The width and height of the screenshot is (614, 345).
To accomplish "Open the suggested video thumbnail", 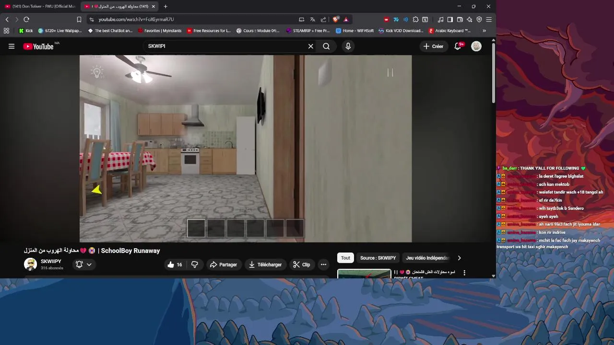I will (x=364, y=274).
